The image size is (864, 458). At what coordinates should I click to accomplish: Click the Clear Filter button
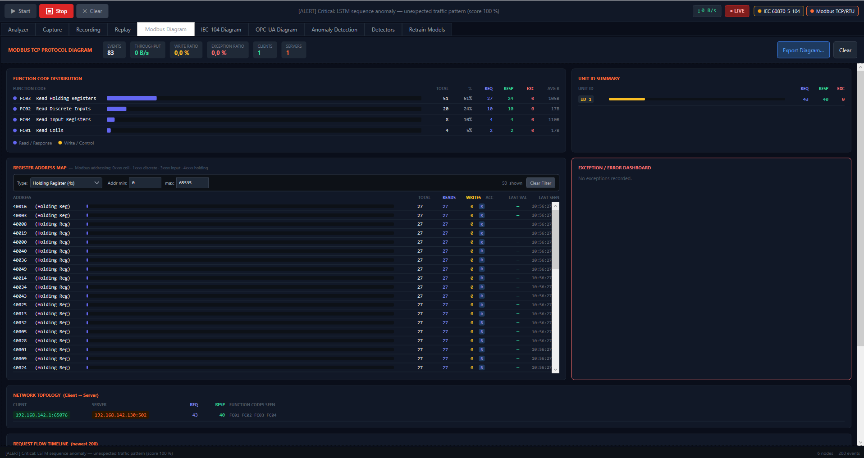(x=540, y=183)
